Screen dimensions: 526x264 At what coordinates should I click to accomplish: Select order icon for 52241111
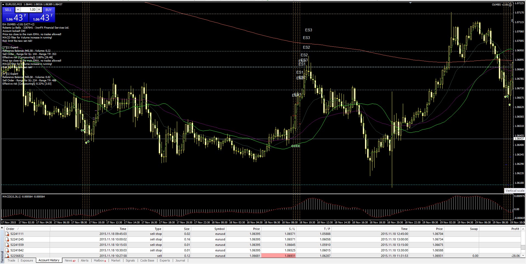[x=7, y=234]
